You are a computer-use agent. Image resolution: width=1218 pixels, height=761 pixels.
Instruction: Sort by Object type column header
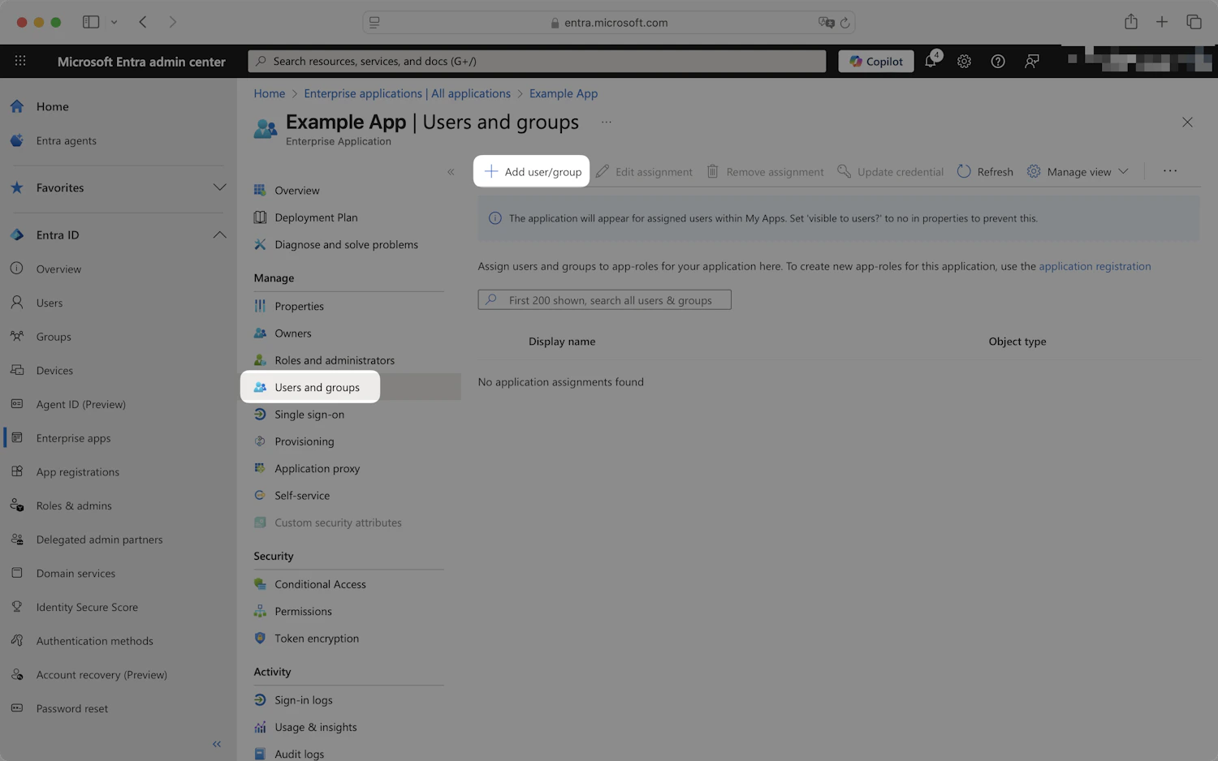pos(1017,342)
